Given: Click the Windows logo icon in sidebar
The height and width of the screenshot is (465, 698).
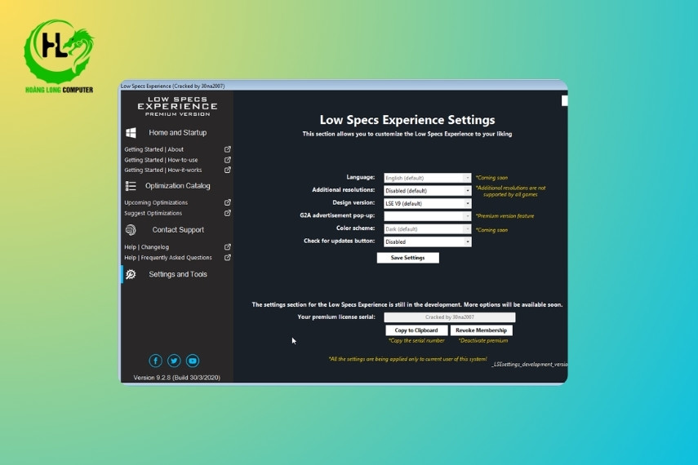Looking at the screenshot, I should (131, 133).
